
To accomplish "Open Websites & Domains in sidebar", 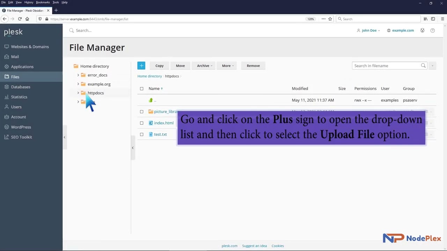I will click(x=30, y=47).
